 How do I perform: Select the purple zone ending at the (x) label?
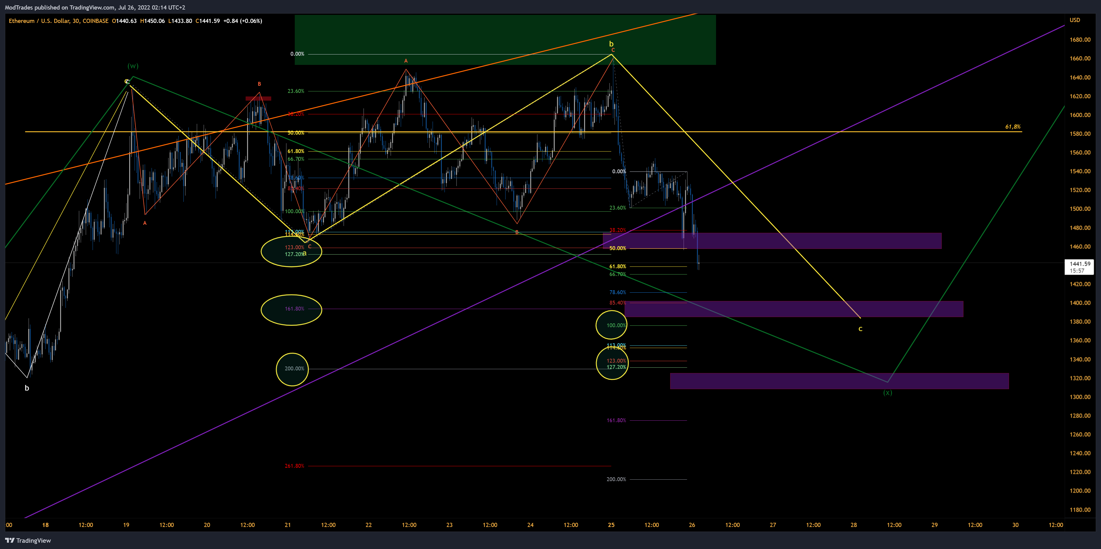[x=839, y=381]
